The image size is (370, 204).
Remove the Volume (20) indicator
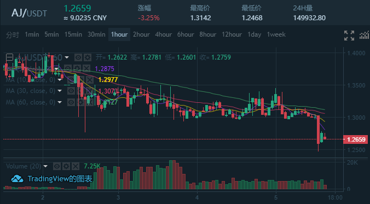click(76, 166)
